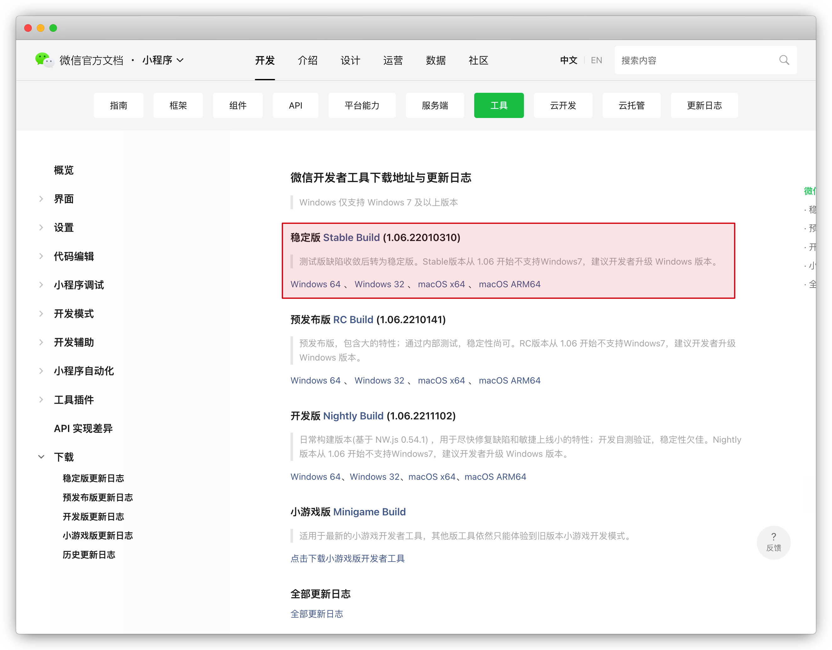Expand the 开发模式 sidebar section
The height and width of the screenshot is (650, 832).
point(41,313)
